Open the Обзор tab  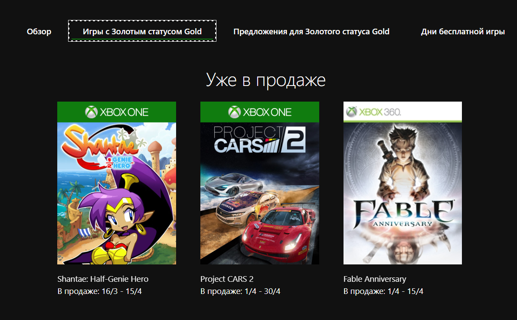pos(39,31)
